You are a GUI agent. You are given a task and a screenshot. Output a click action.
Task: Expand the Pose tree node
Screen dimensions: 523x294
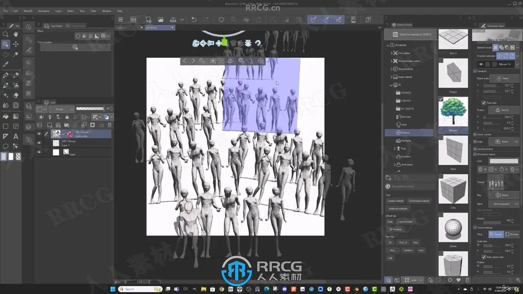click(395, 149)
